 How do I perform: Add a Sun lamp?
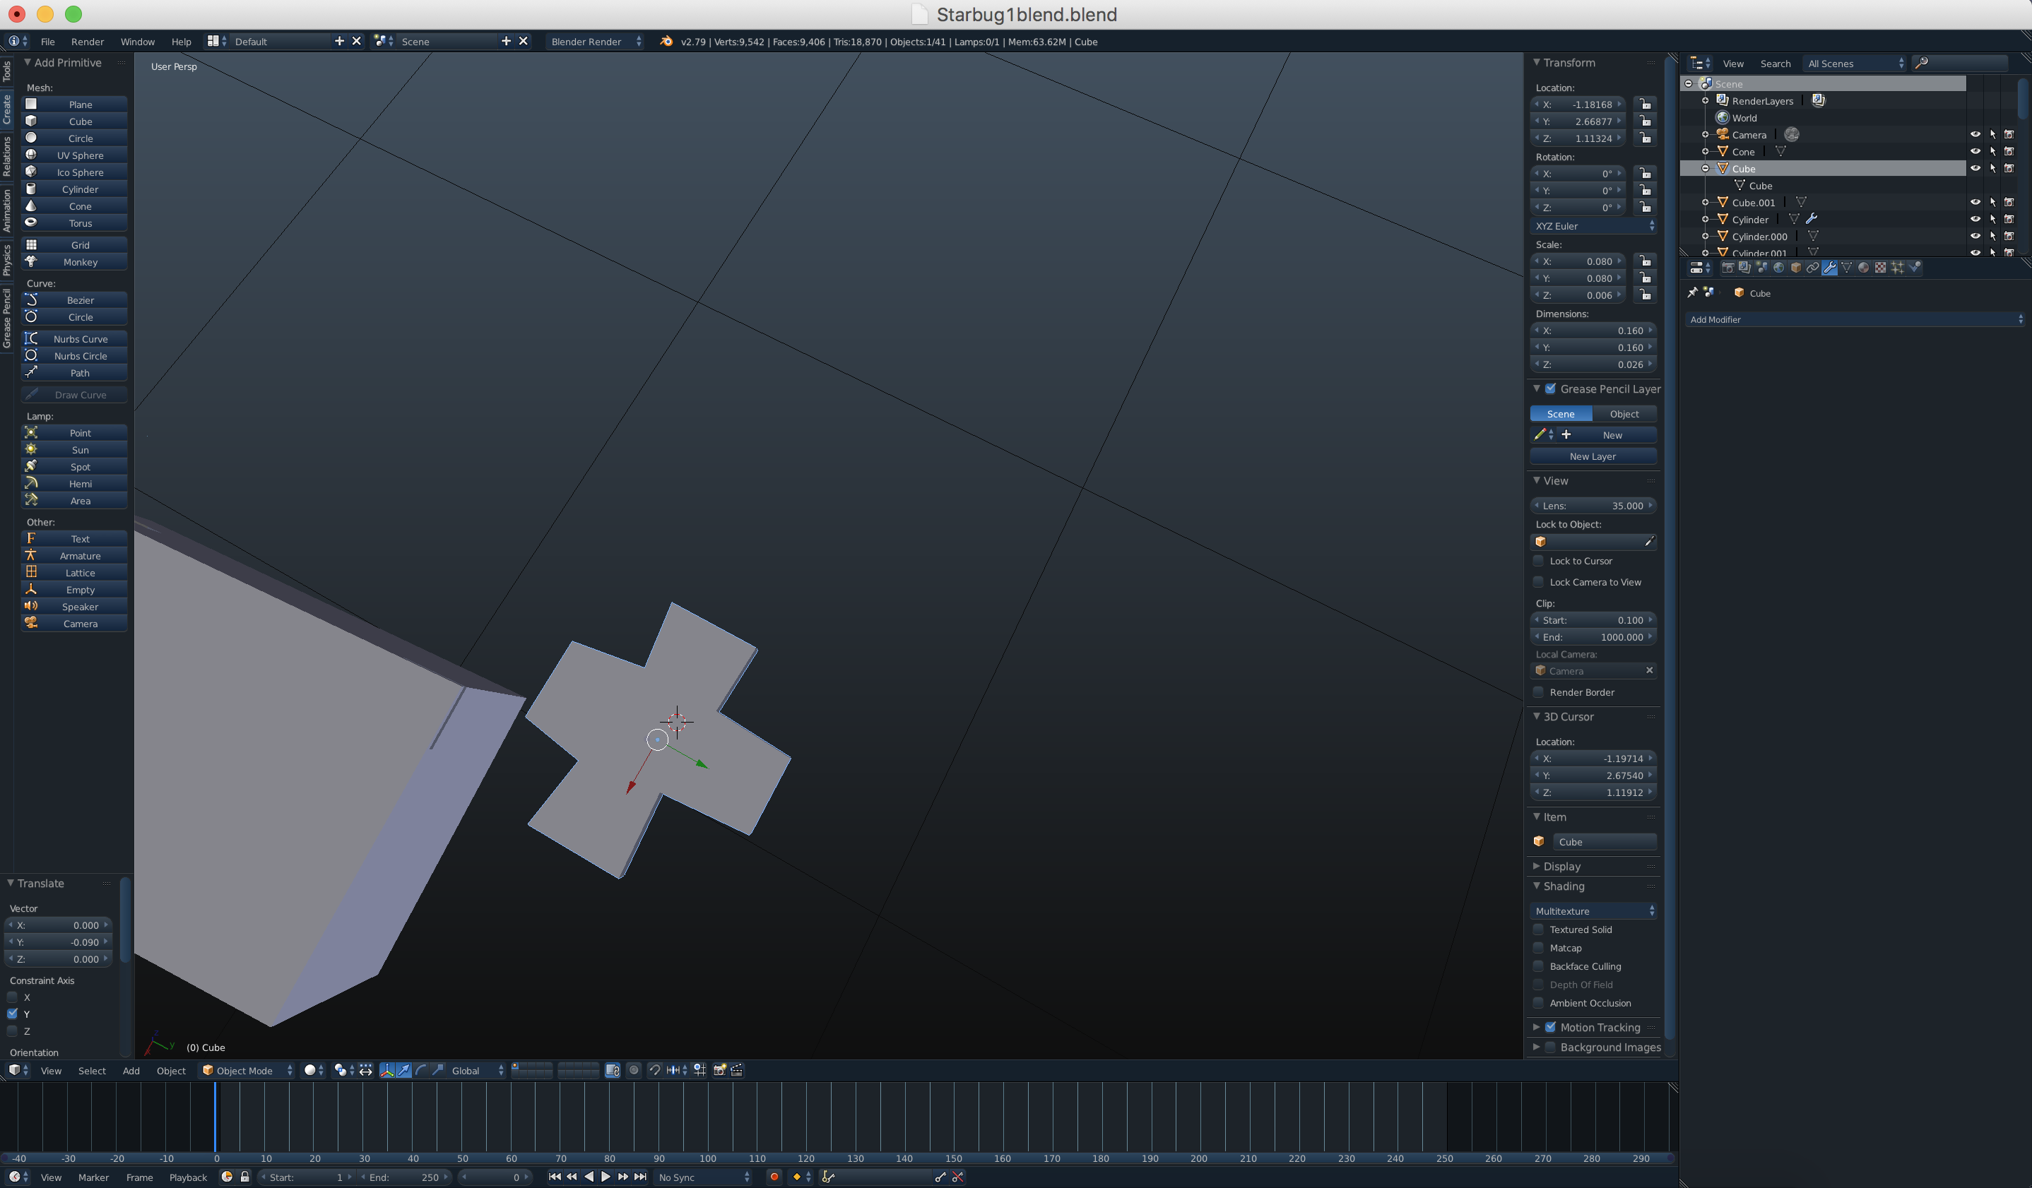(74, 450)
